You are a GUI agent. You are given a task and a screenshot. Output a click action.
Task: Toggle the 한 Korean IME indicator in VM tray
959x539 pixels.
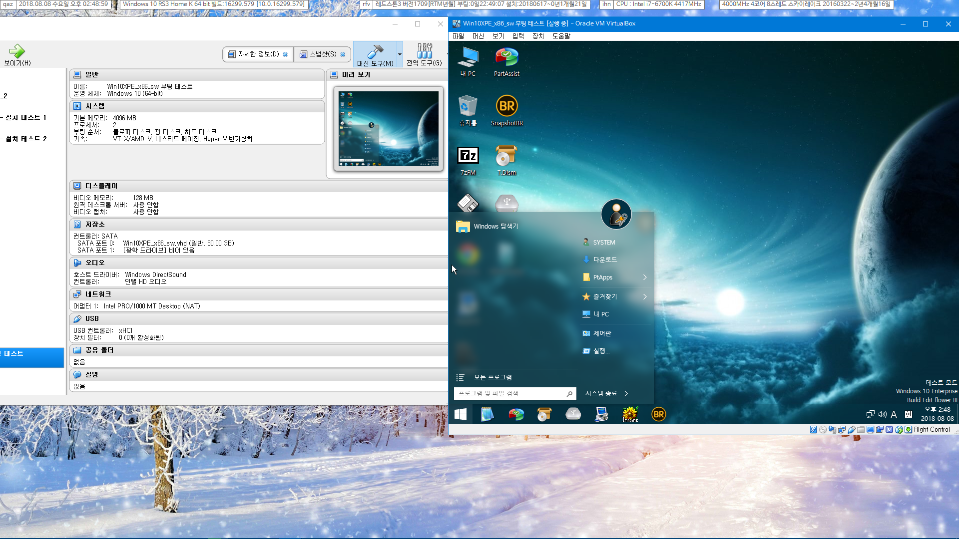pos(909,414)
